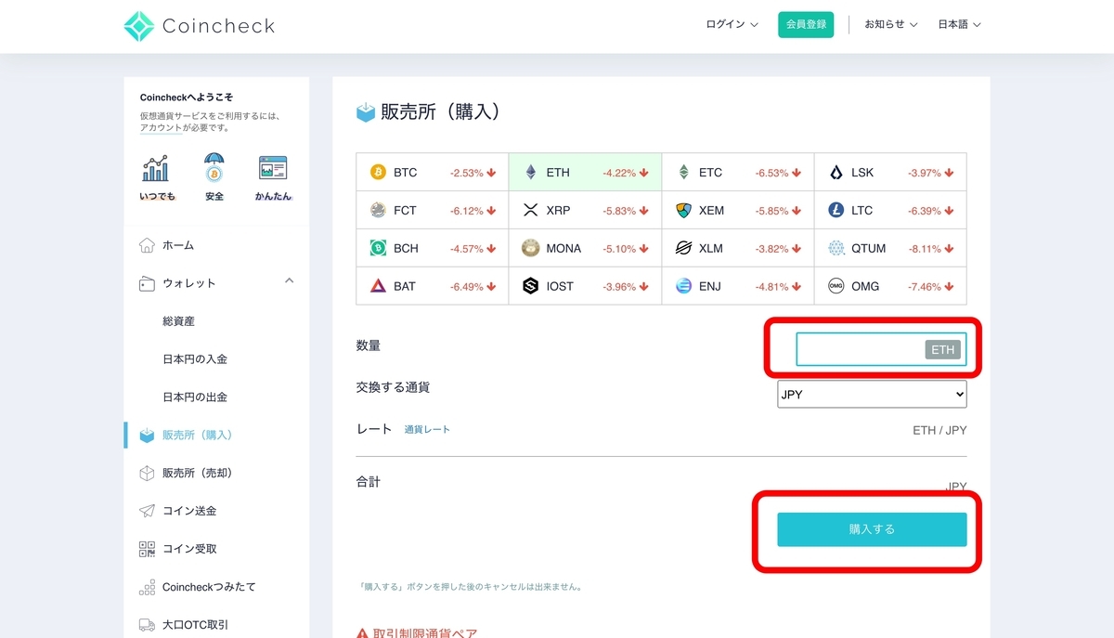This screenshot has height=638, width=1114.
Task: Click the いつでも chart illustration
Action: [156, 169]
